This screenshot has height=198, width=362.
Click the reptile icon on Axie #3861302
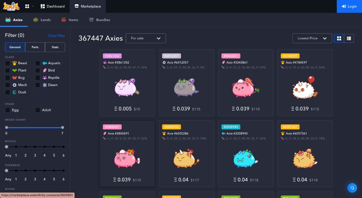click(105, 62)
